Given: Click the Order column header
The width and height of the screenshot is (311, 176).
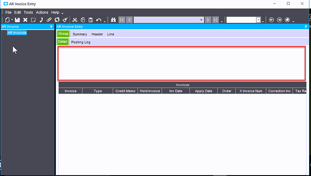Looking at the screenshot, I should pyautogui.click(x=227, y=91).
